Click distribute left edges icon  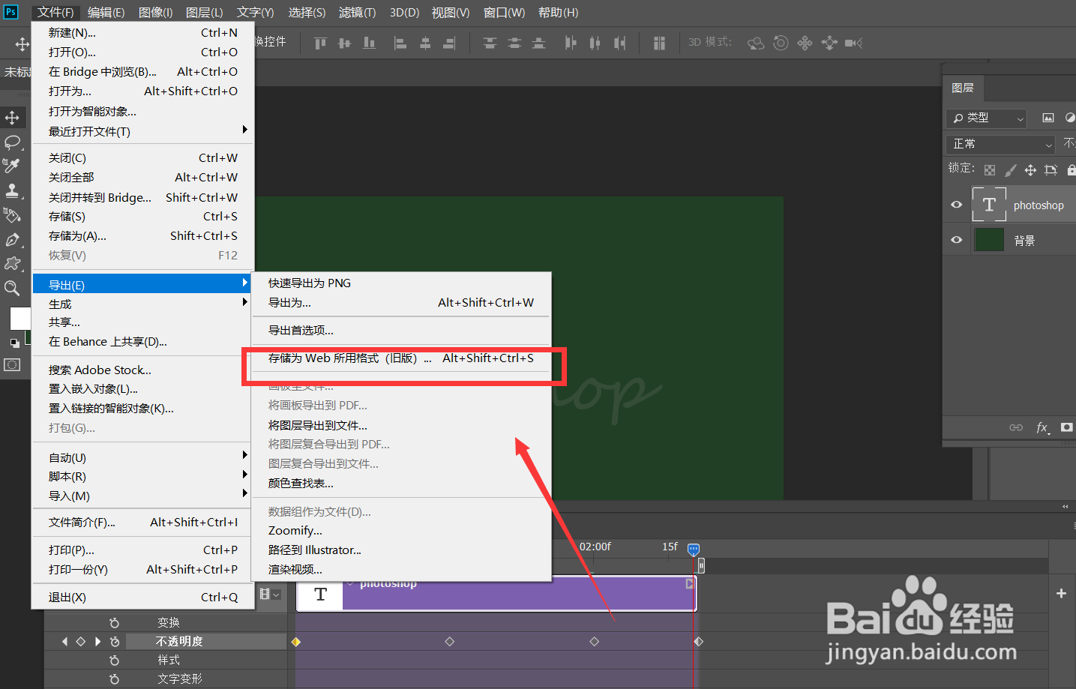(571, 43)
